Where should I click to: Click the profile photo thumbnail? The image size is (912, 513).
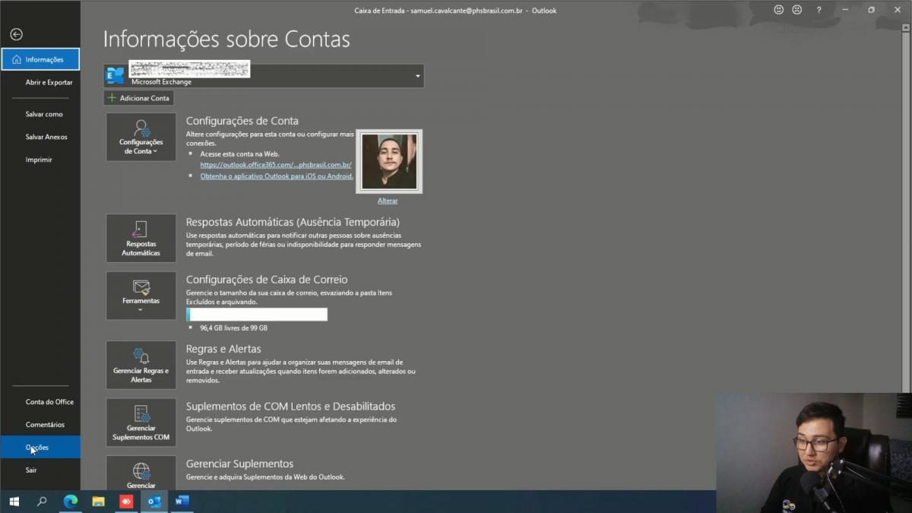point(389,161)
